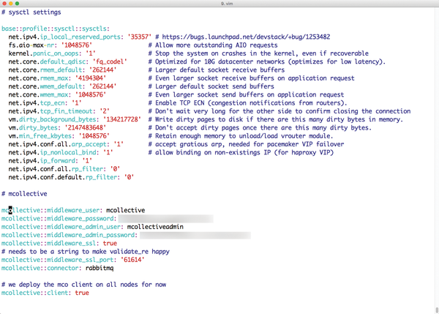439x314 pixels.
Task: Click 'mcollective::client:' key
Action: pos(36,293)
